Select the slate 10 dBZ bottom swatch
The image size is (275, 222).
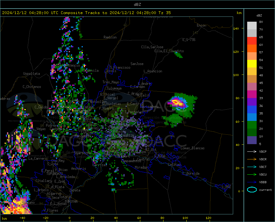tap(252, 140)
